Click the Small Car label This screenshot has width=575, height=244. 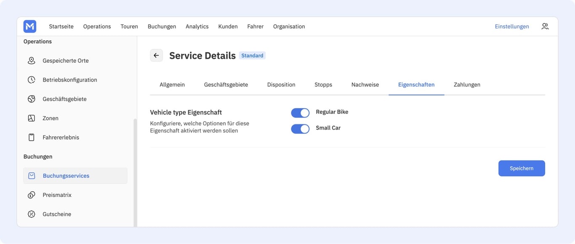point(328,128)
